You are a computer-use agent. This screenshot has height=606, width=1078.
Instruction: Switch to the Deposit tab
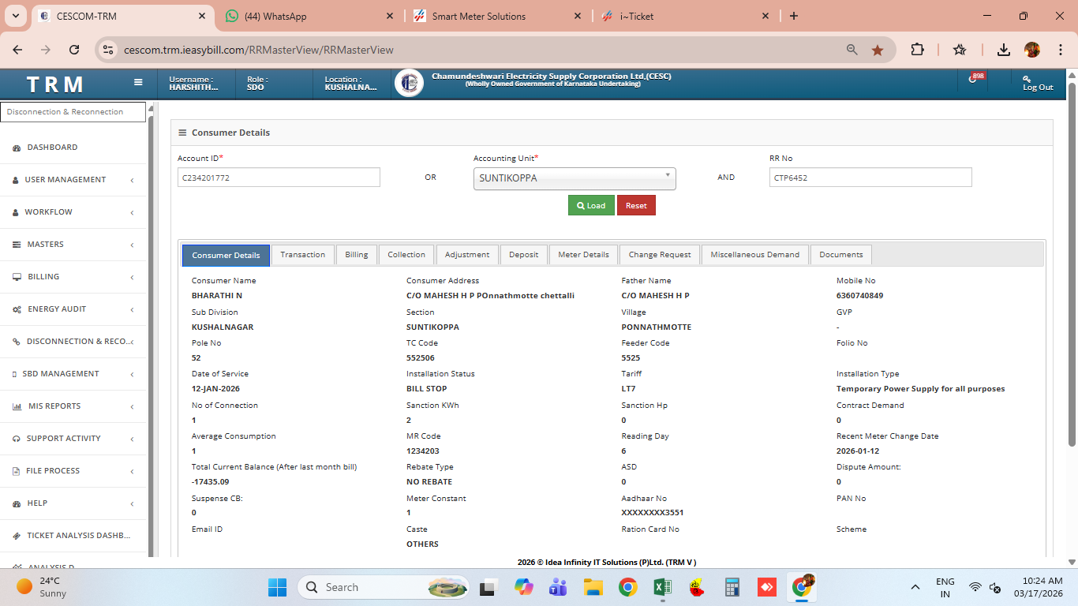(523, 255)
